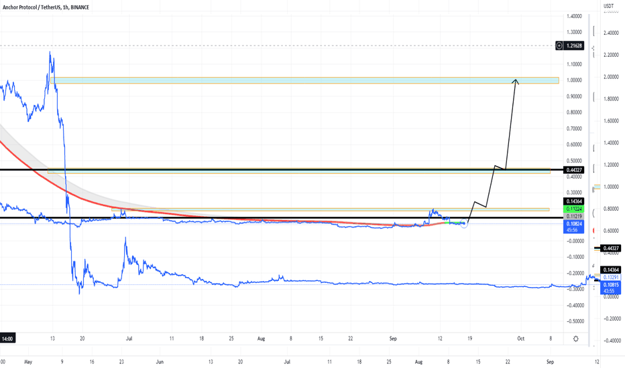
Task: Click the 1.60000 price scale value
Action: point(612,121)
